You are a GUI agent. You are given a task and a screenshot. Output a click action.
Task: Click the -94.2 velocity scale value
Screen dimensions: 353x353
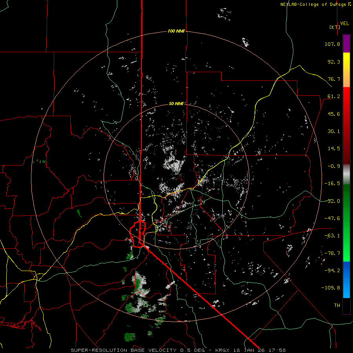click(x=332, y=271)
